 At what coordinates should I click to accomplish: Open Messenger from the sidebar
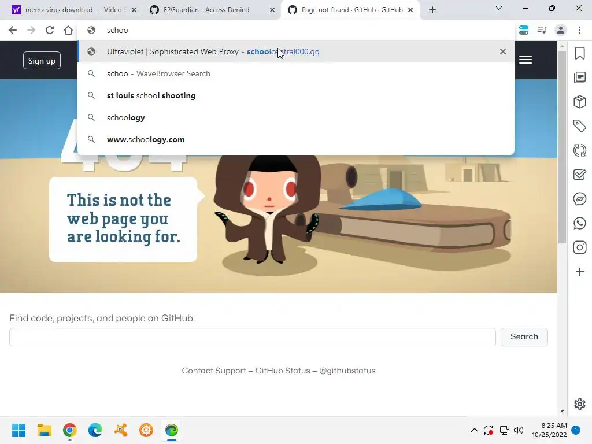pos(579,199)
